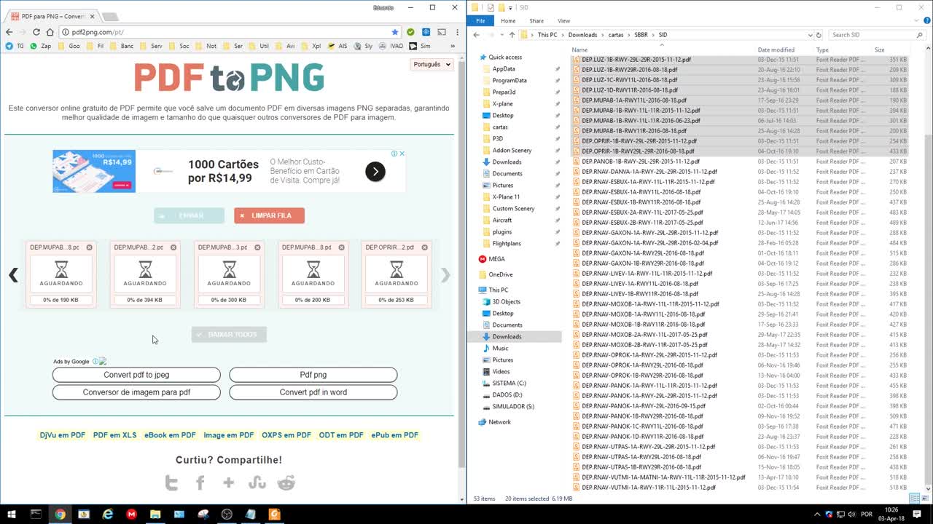Open the Convert pdf to jpeg link
Screen dimensions: 933x524
point(136,375)
